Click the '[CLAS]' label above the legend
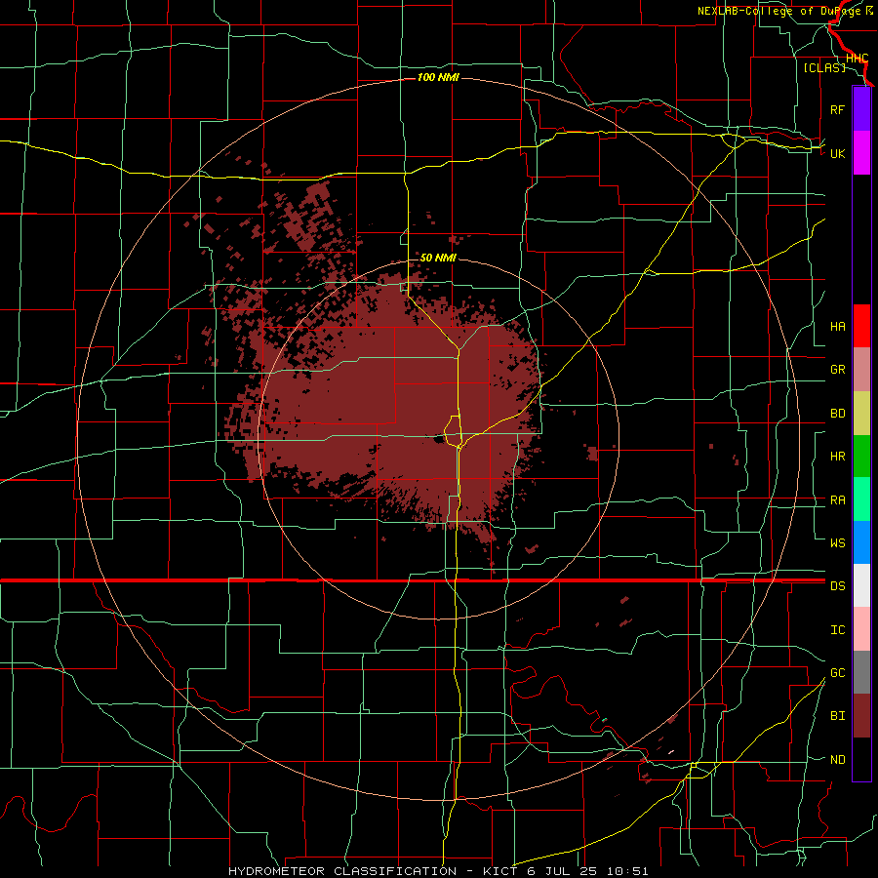 click(x=824, y=67)
